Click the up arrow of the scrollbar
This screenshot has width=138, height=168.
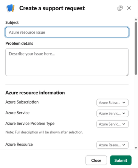coord(136,19)
